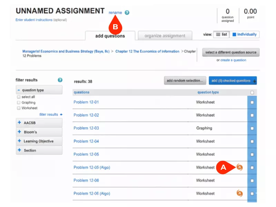Click the algorithmic icon for Problem 12-05 (Algo)
This screenshot has width=276, height=207.
click(240, 167)
